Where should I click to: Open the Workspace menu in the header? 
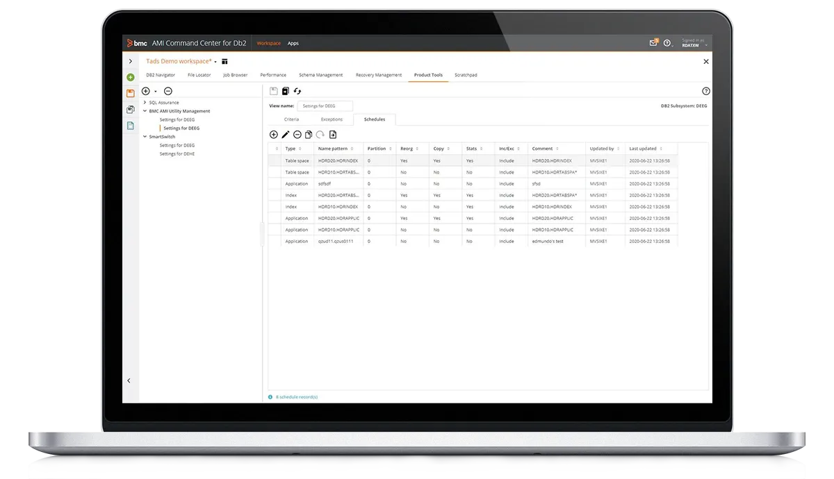[269, 43]
